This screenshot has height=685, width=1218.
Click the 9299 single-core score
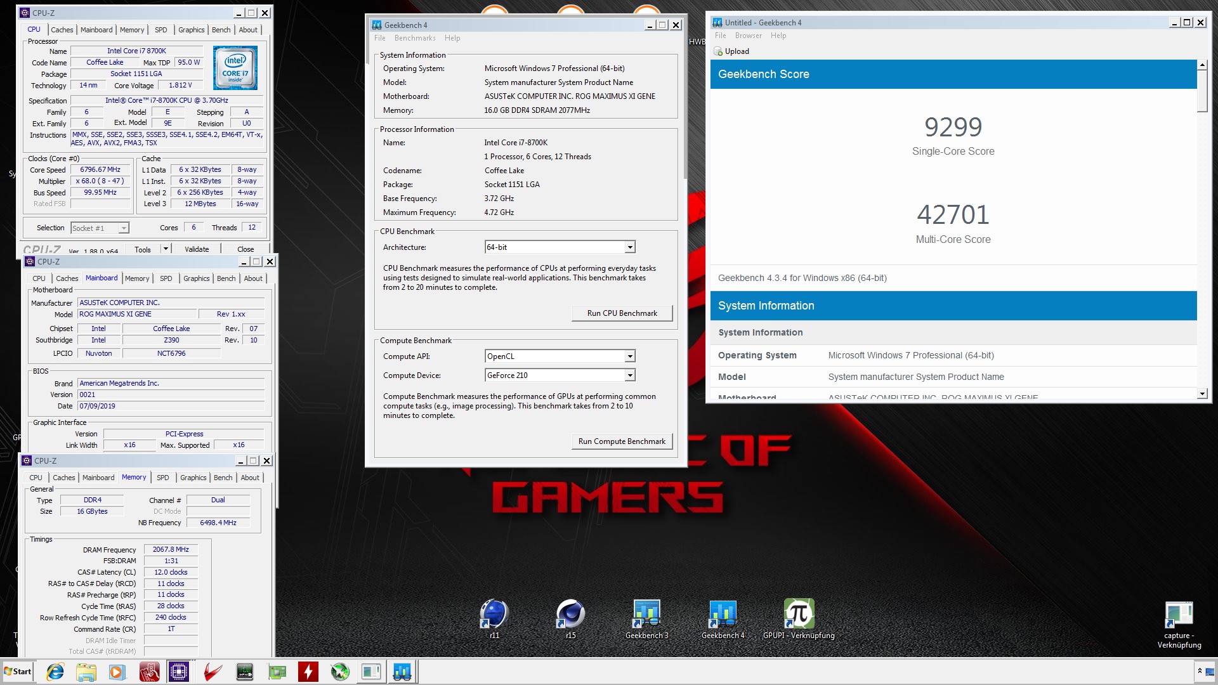pyautogui.click(x=953, y=127)
